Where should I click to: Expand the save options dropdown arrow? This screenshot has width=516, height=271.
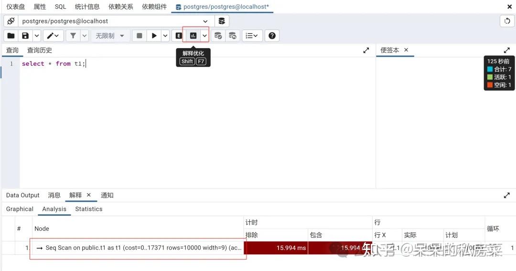37,35
